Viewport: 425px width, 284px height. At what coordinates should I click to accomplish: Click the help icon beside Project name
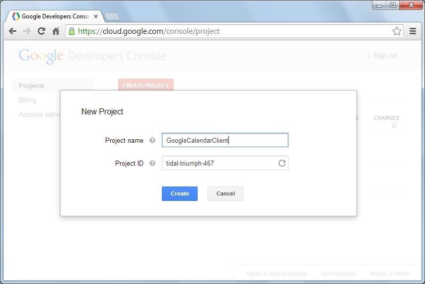point(152,140)
